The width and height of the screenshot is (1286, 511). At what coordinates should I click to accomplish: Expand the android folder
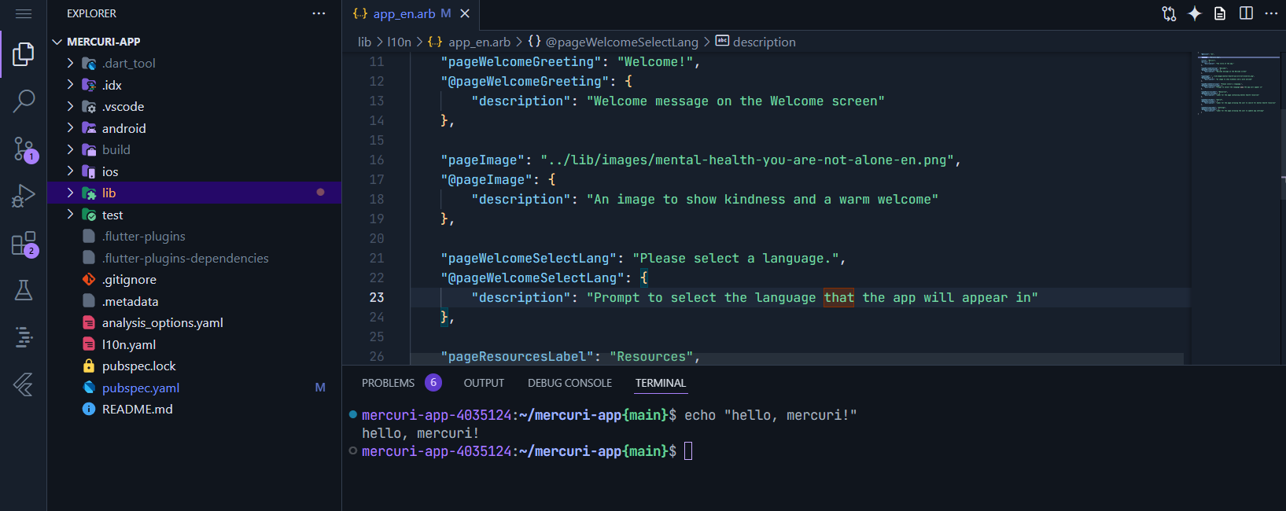(x=123, y=128)
